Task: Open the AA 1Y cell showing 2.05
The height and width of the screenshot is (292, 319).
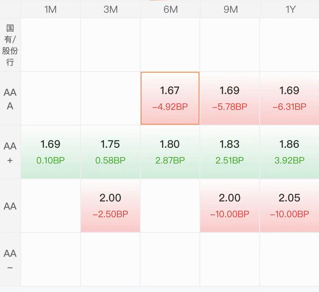Action: pos(289,206)
